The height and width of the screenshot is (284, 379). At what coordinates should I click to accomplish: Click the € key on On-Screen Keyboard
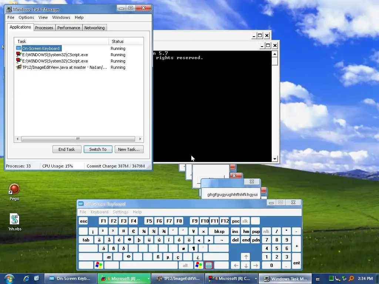coord(133,231)
